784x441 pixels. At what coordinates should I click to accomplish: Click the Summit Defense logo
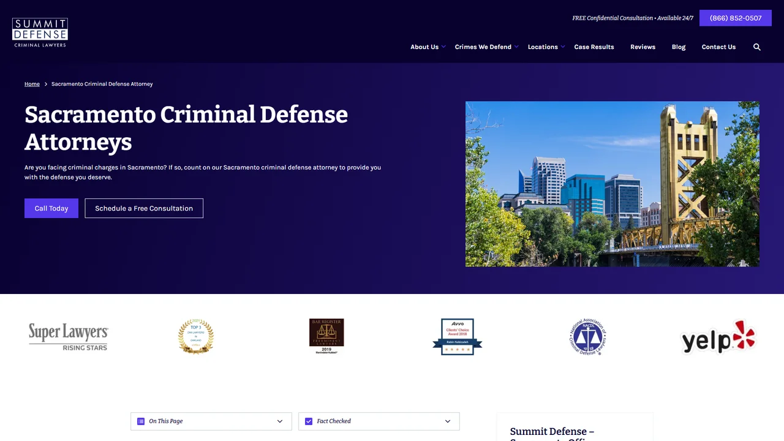40,32
